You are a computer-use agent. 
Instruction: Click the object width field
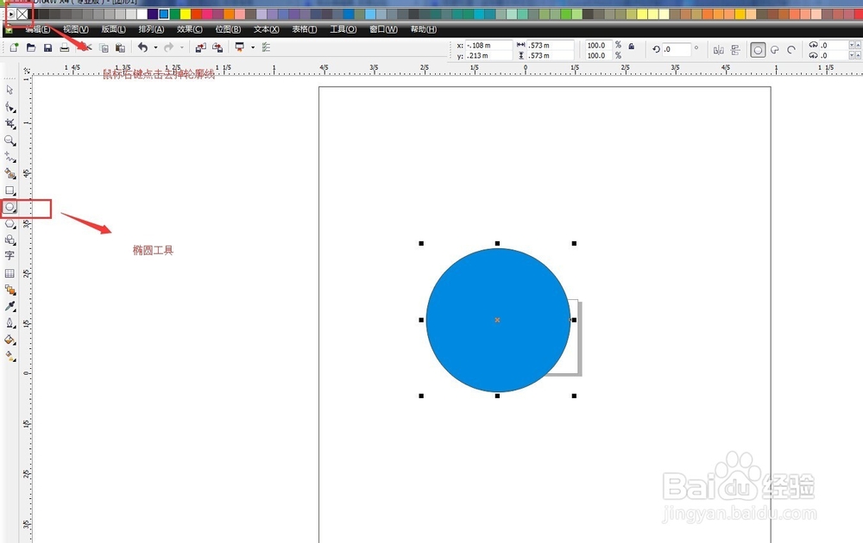(550, 45)
